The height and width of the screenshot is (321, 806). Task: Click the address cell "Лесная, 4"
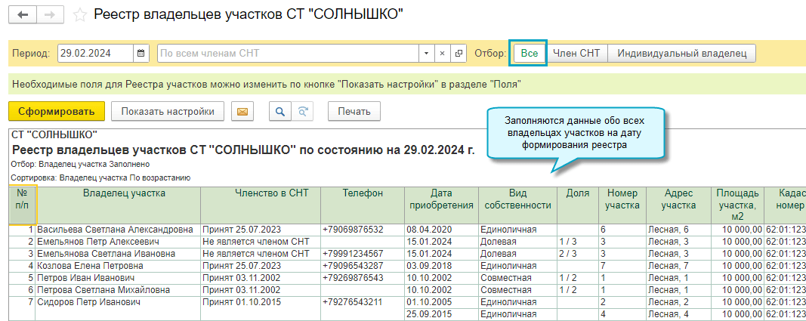[x=678, y=313]
